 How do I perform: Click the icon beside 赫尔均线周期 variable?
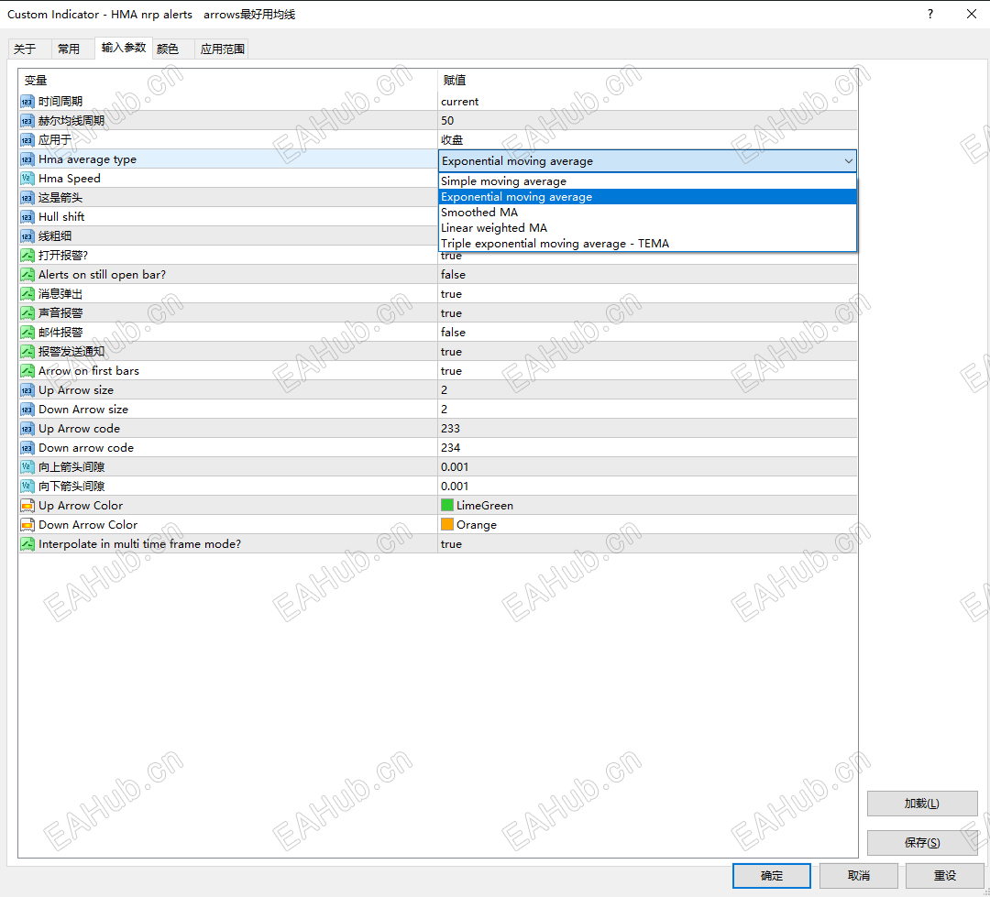[x=27, y=121]
